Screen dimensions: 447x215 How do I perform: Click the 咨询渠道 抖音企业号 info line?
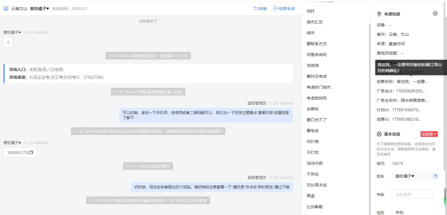click(56, 77)
